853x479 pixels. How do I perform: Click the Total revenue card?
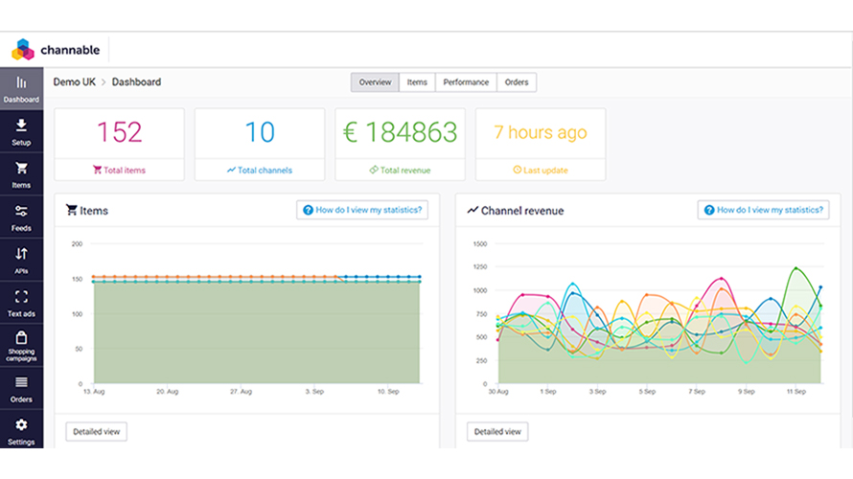point(400,144)
